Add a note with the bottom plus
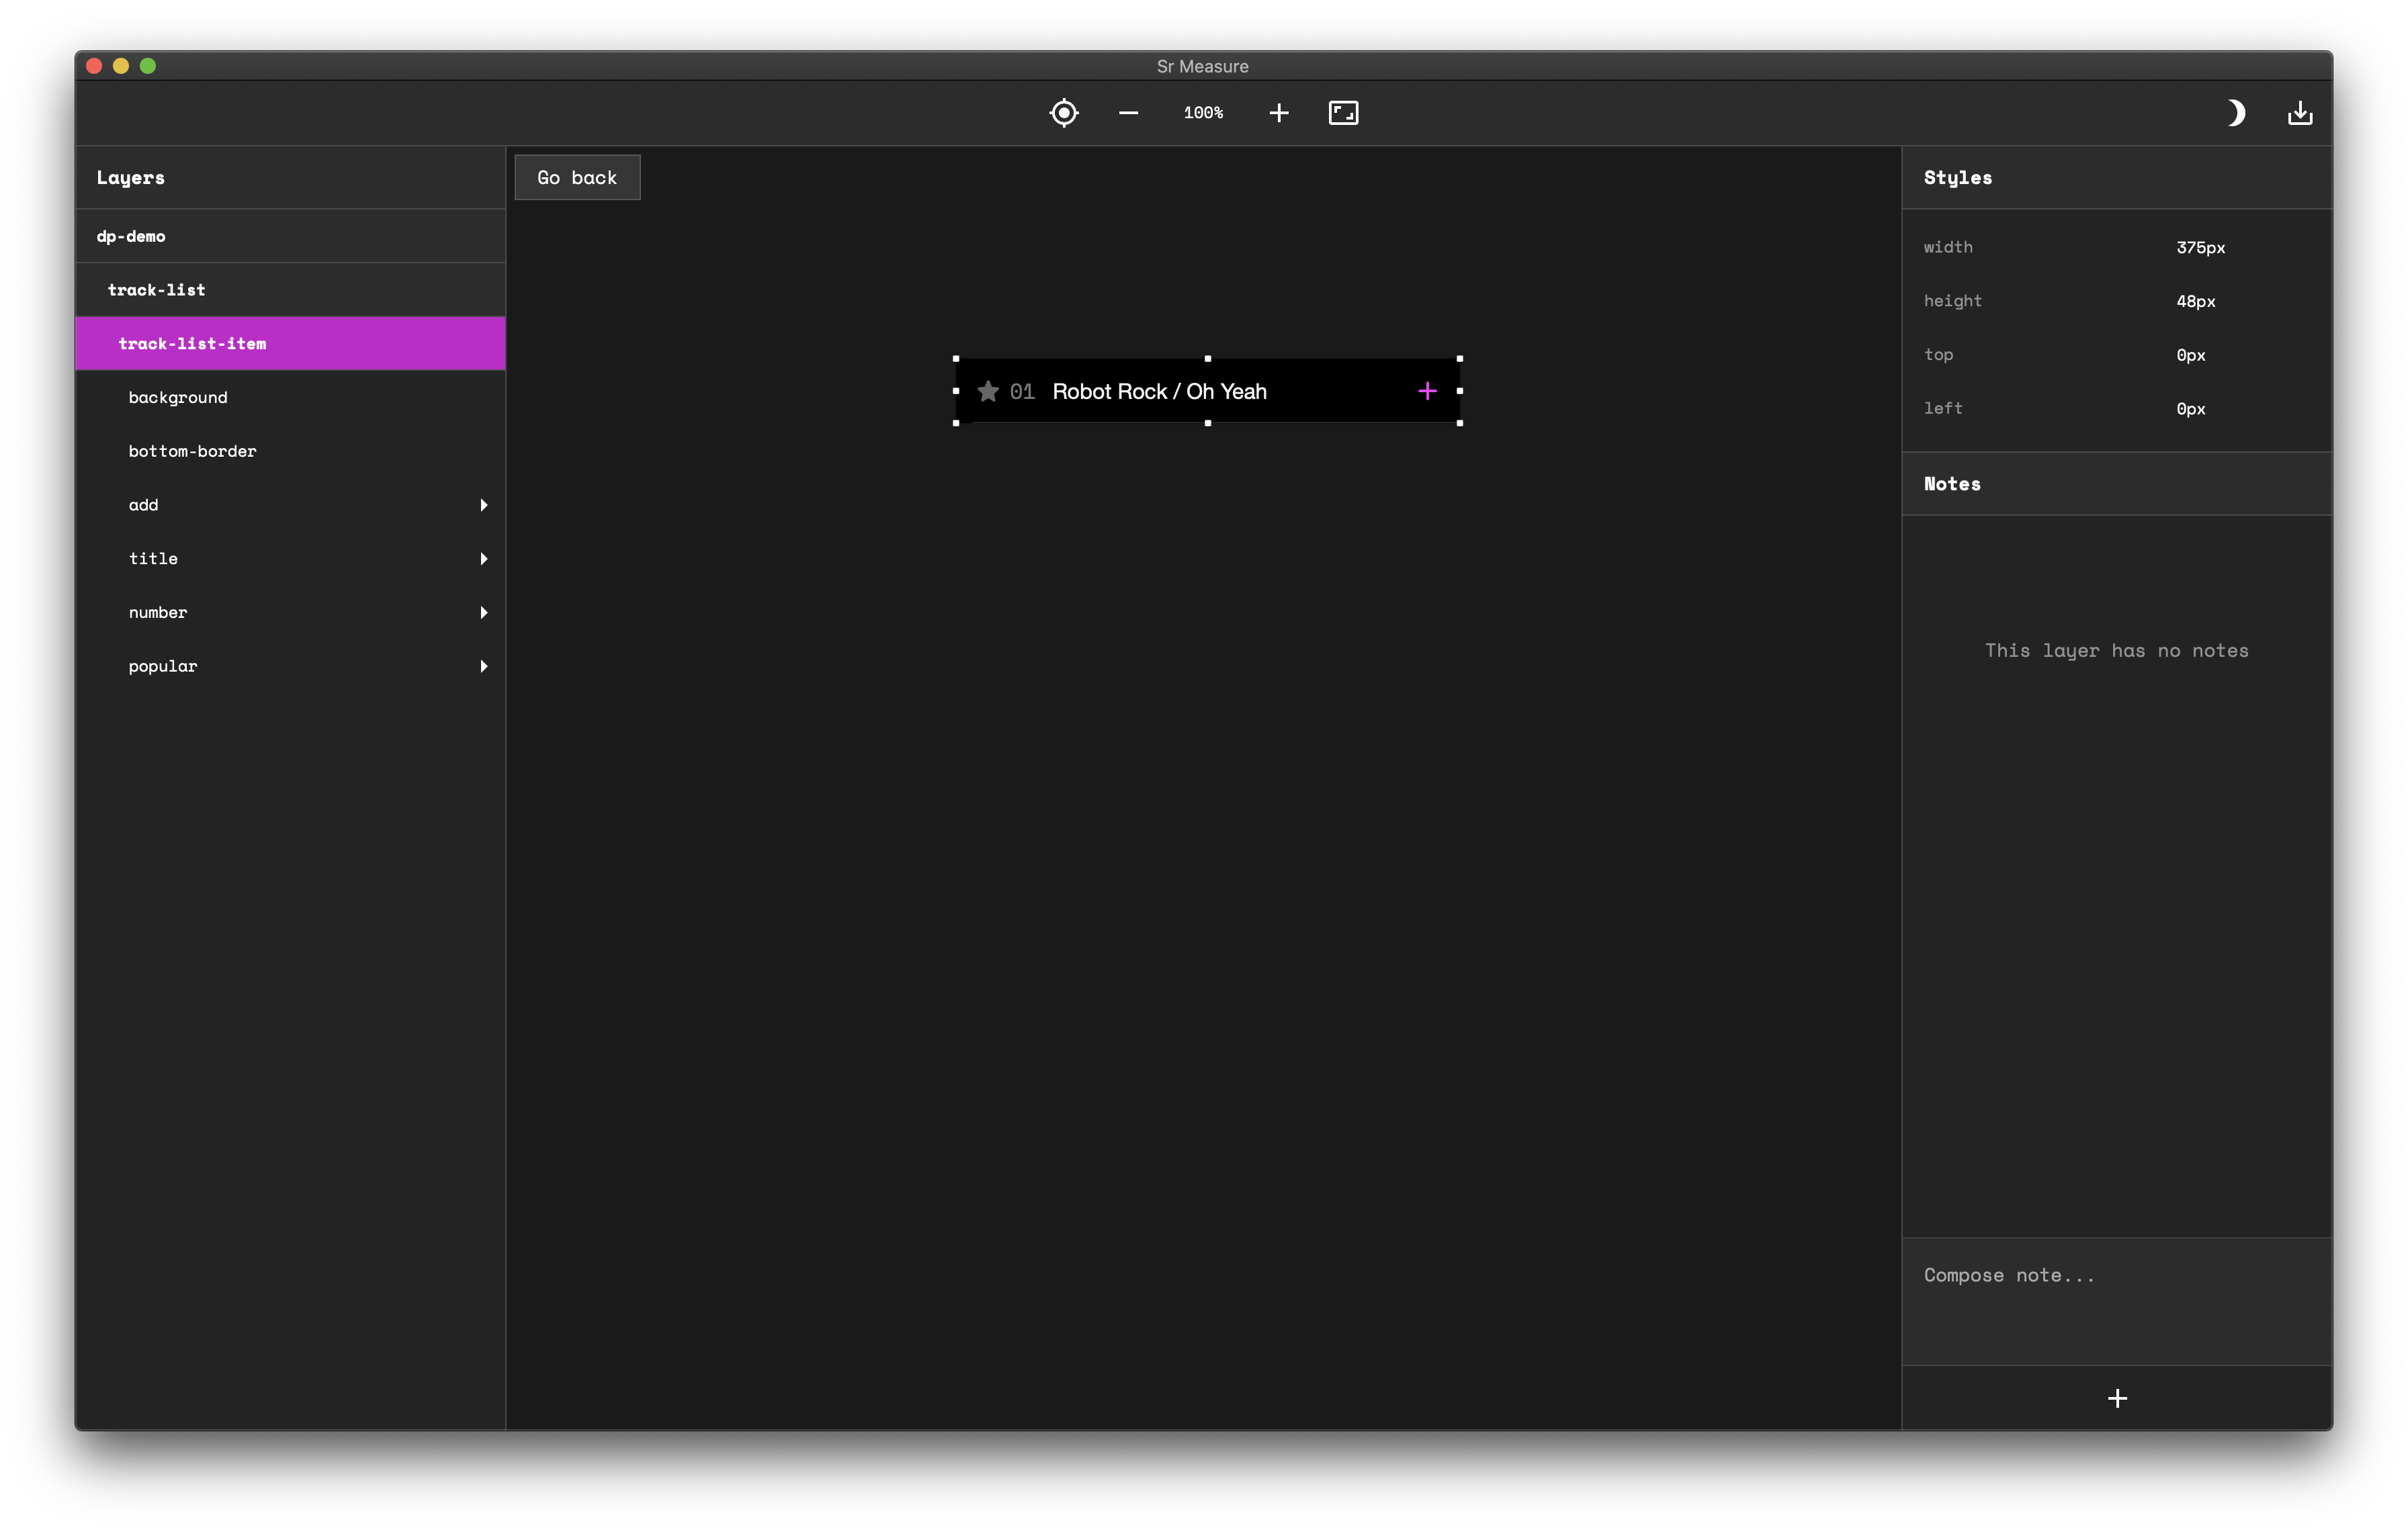 click(x=2116, y=1398)
